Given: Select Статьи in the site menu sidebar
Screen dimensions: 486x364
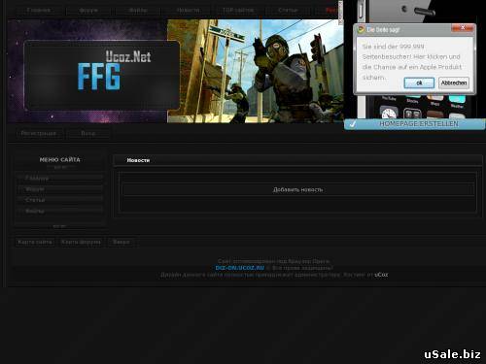Looking at the screenshot, I should click(x=60, y=200).
